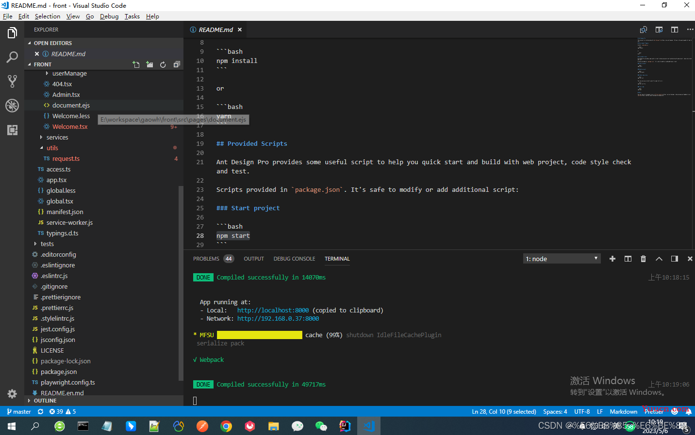
Task: Click Ln 28, Col 10 in status bar
Action: (504, 411)
